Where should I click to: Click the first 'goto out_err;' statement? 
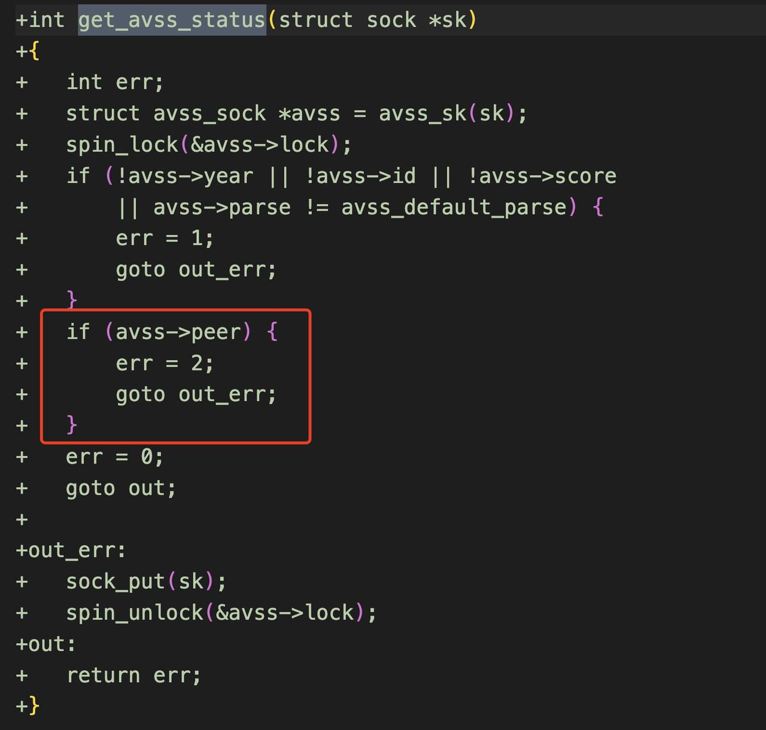[x=196, y=269]
